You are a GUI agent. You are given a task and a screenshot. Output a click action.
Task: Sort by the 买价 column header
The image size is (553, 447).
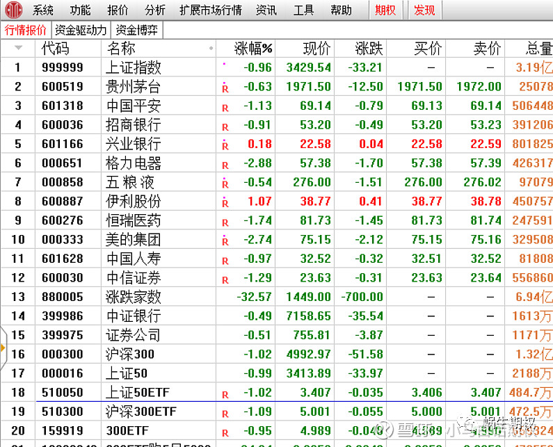click(x=428, y=48)
